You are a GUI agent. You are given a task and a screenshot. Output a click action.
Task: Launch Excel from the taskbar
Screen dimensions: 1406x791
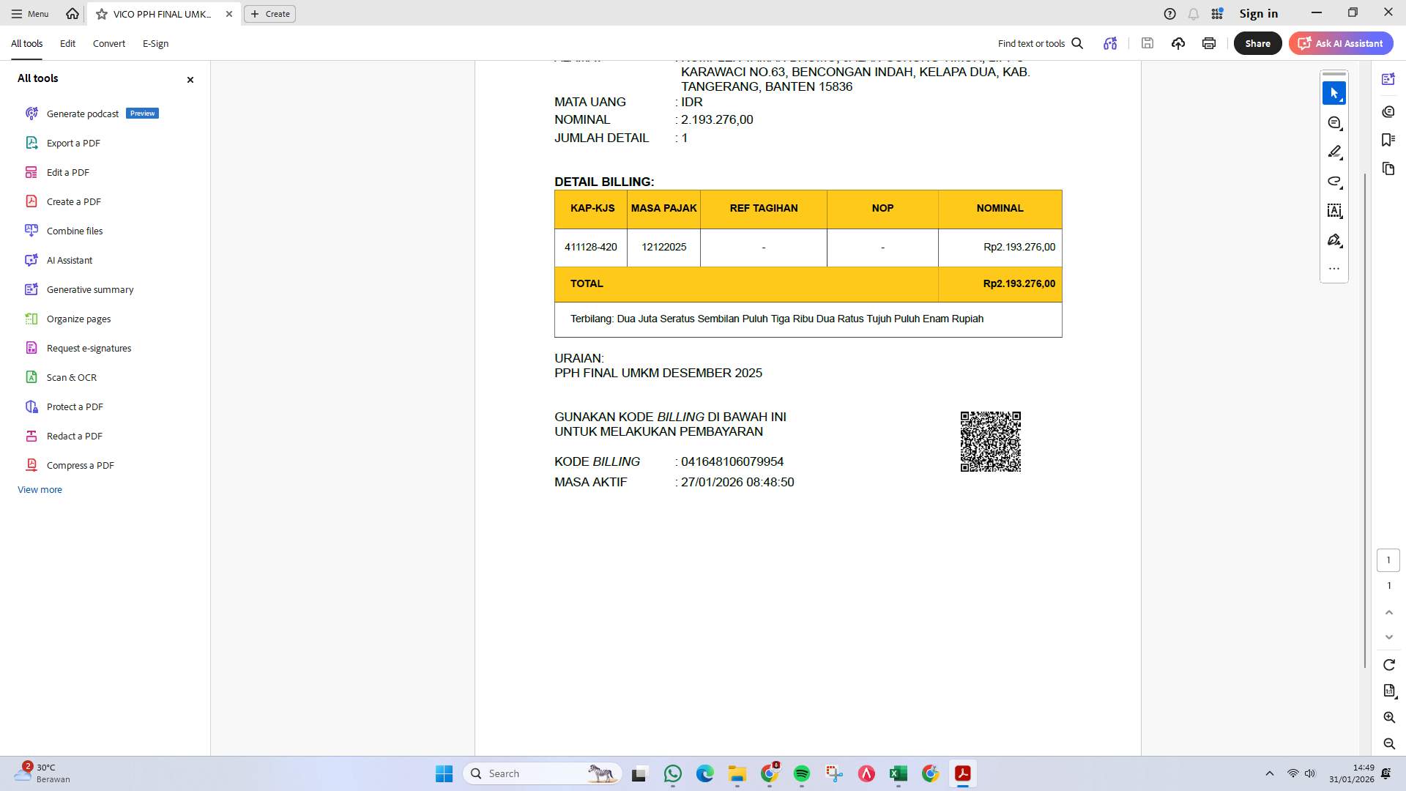click(x=899, y=773)
